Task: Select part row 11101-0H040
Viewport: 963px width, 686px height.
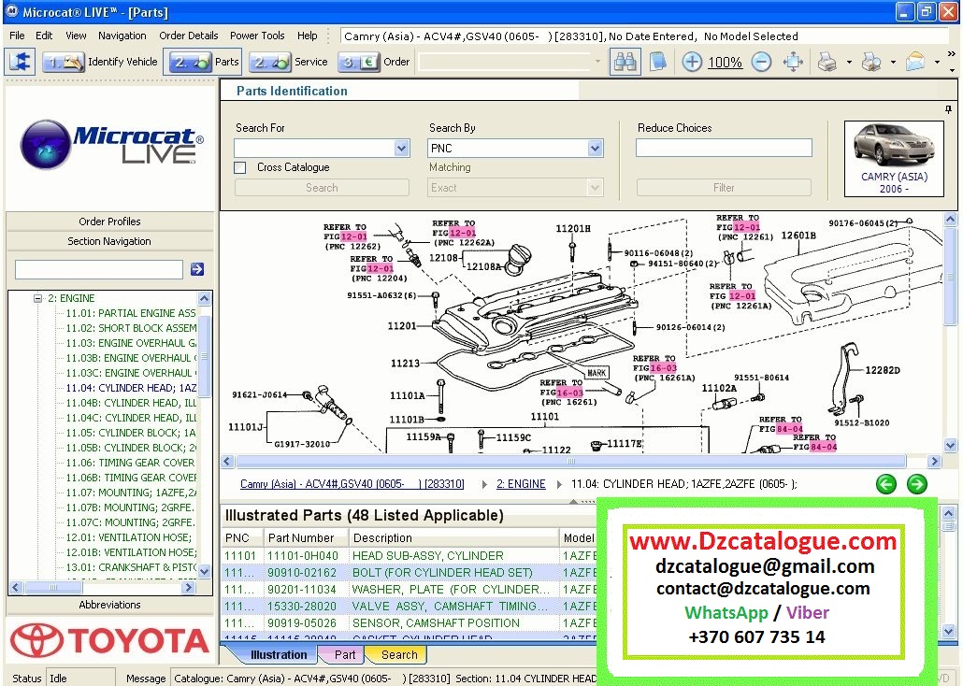Action: 409,556
